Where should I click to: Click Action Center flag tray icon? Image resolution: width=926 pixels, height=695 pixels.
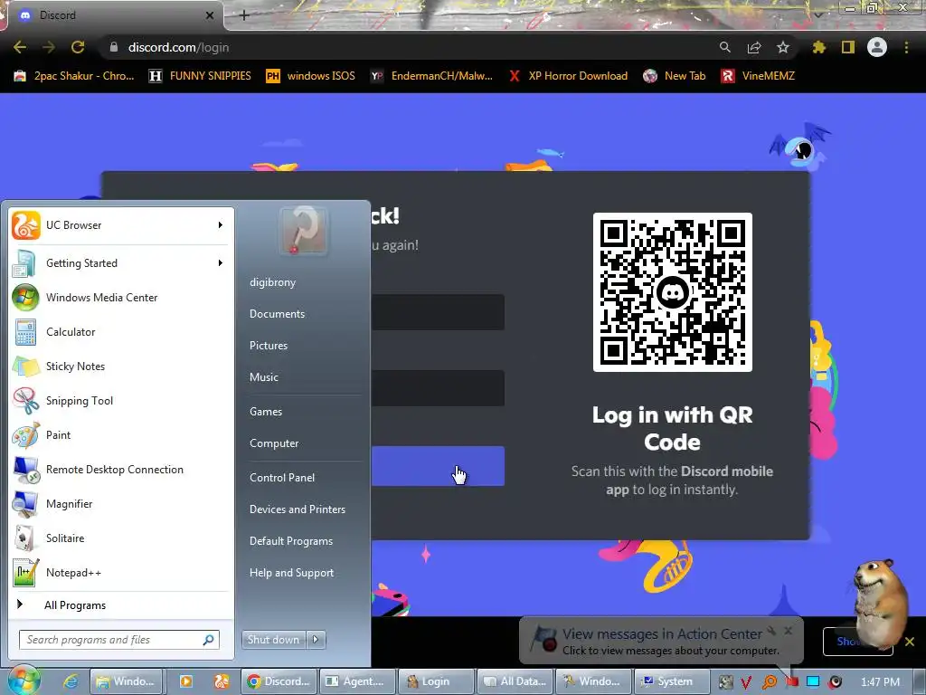[791, 682]
